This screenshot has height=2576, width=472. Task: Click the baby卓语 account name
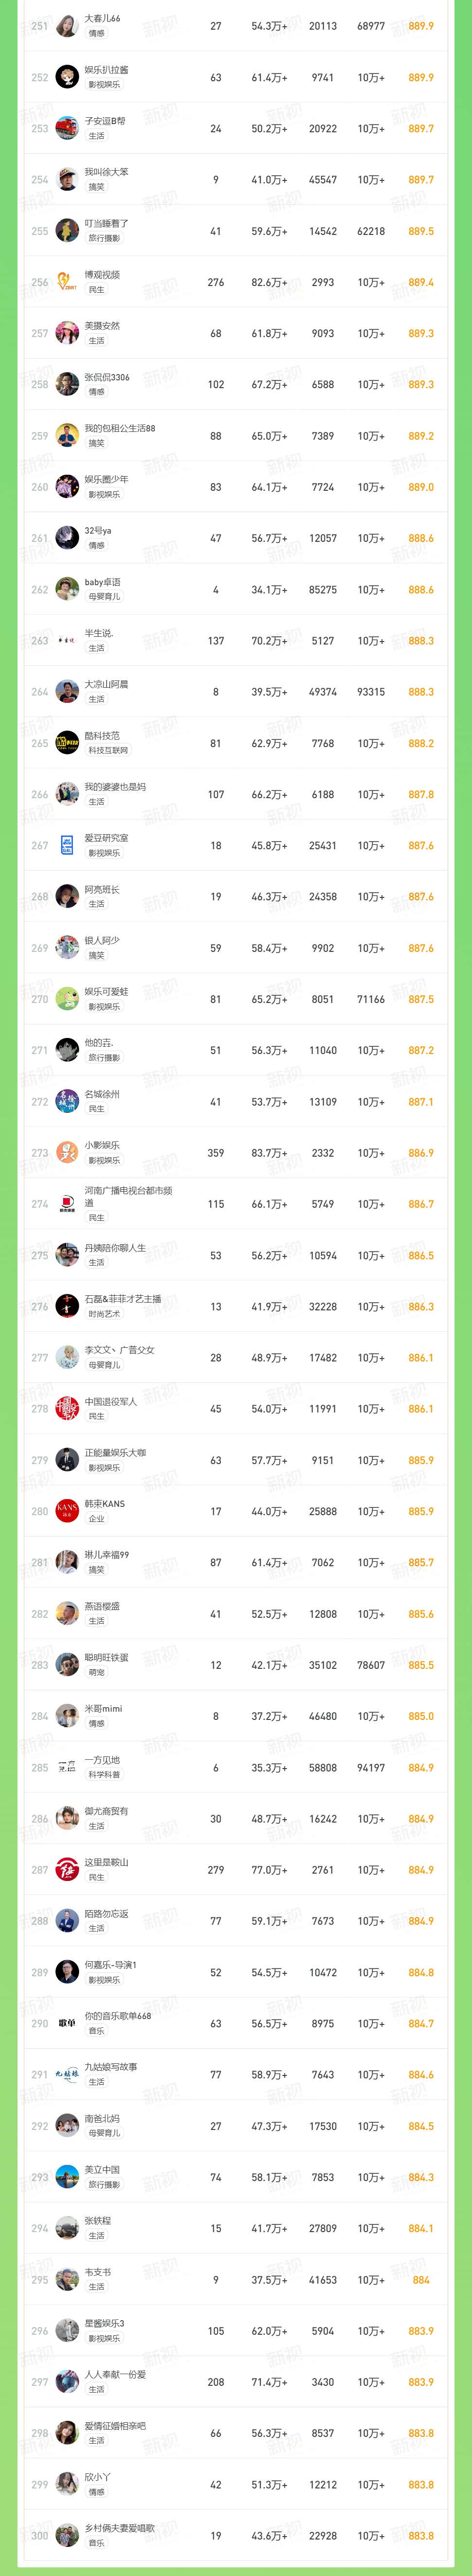103,582
